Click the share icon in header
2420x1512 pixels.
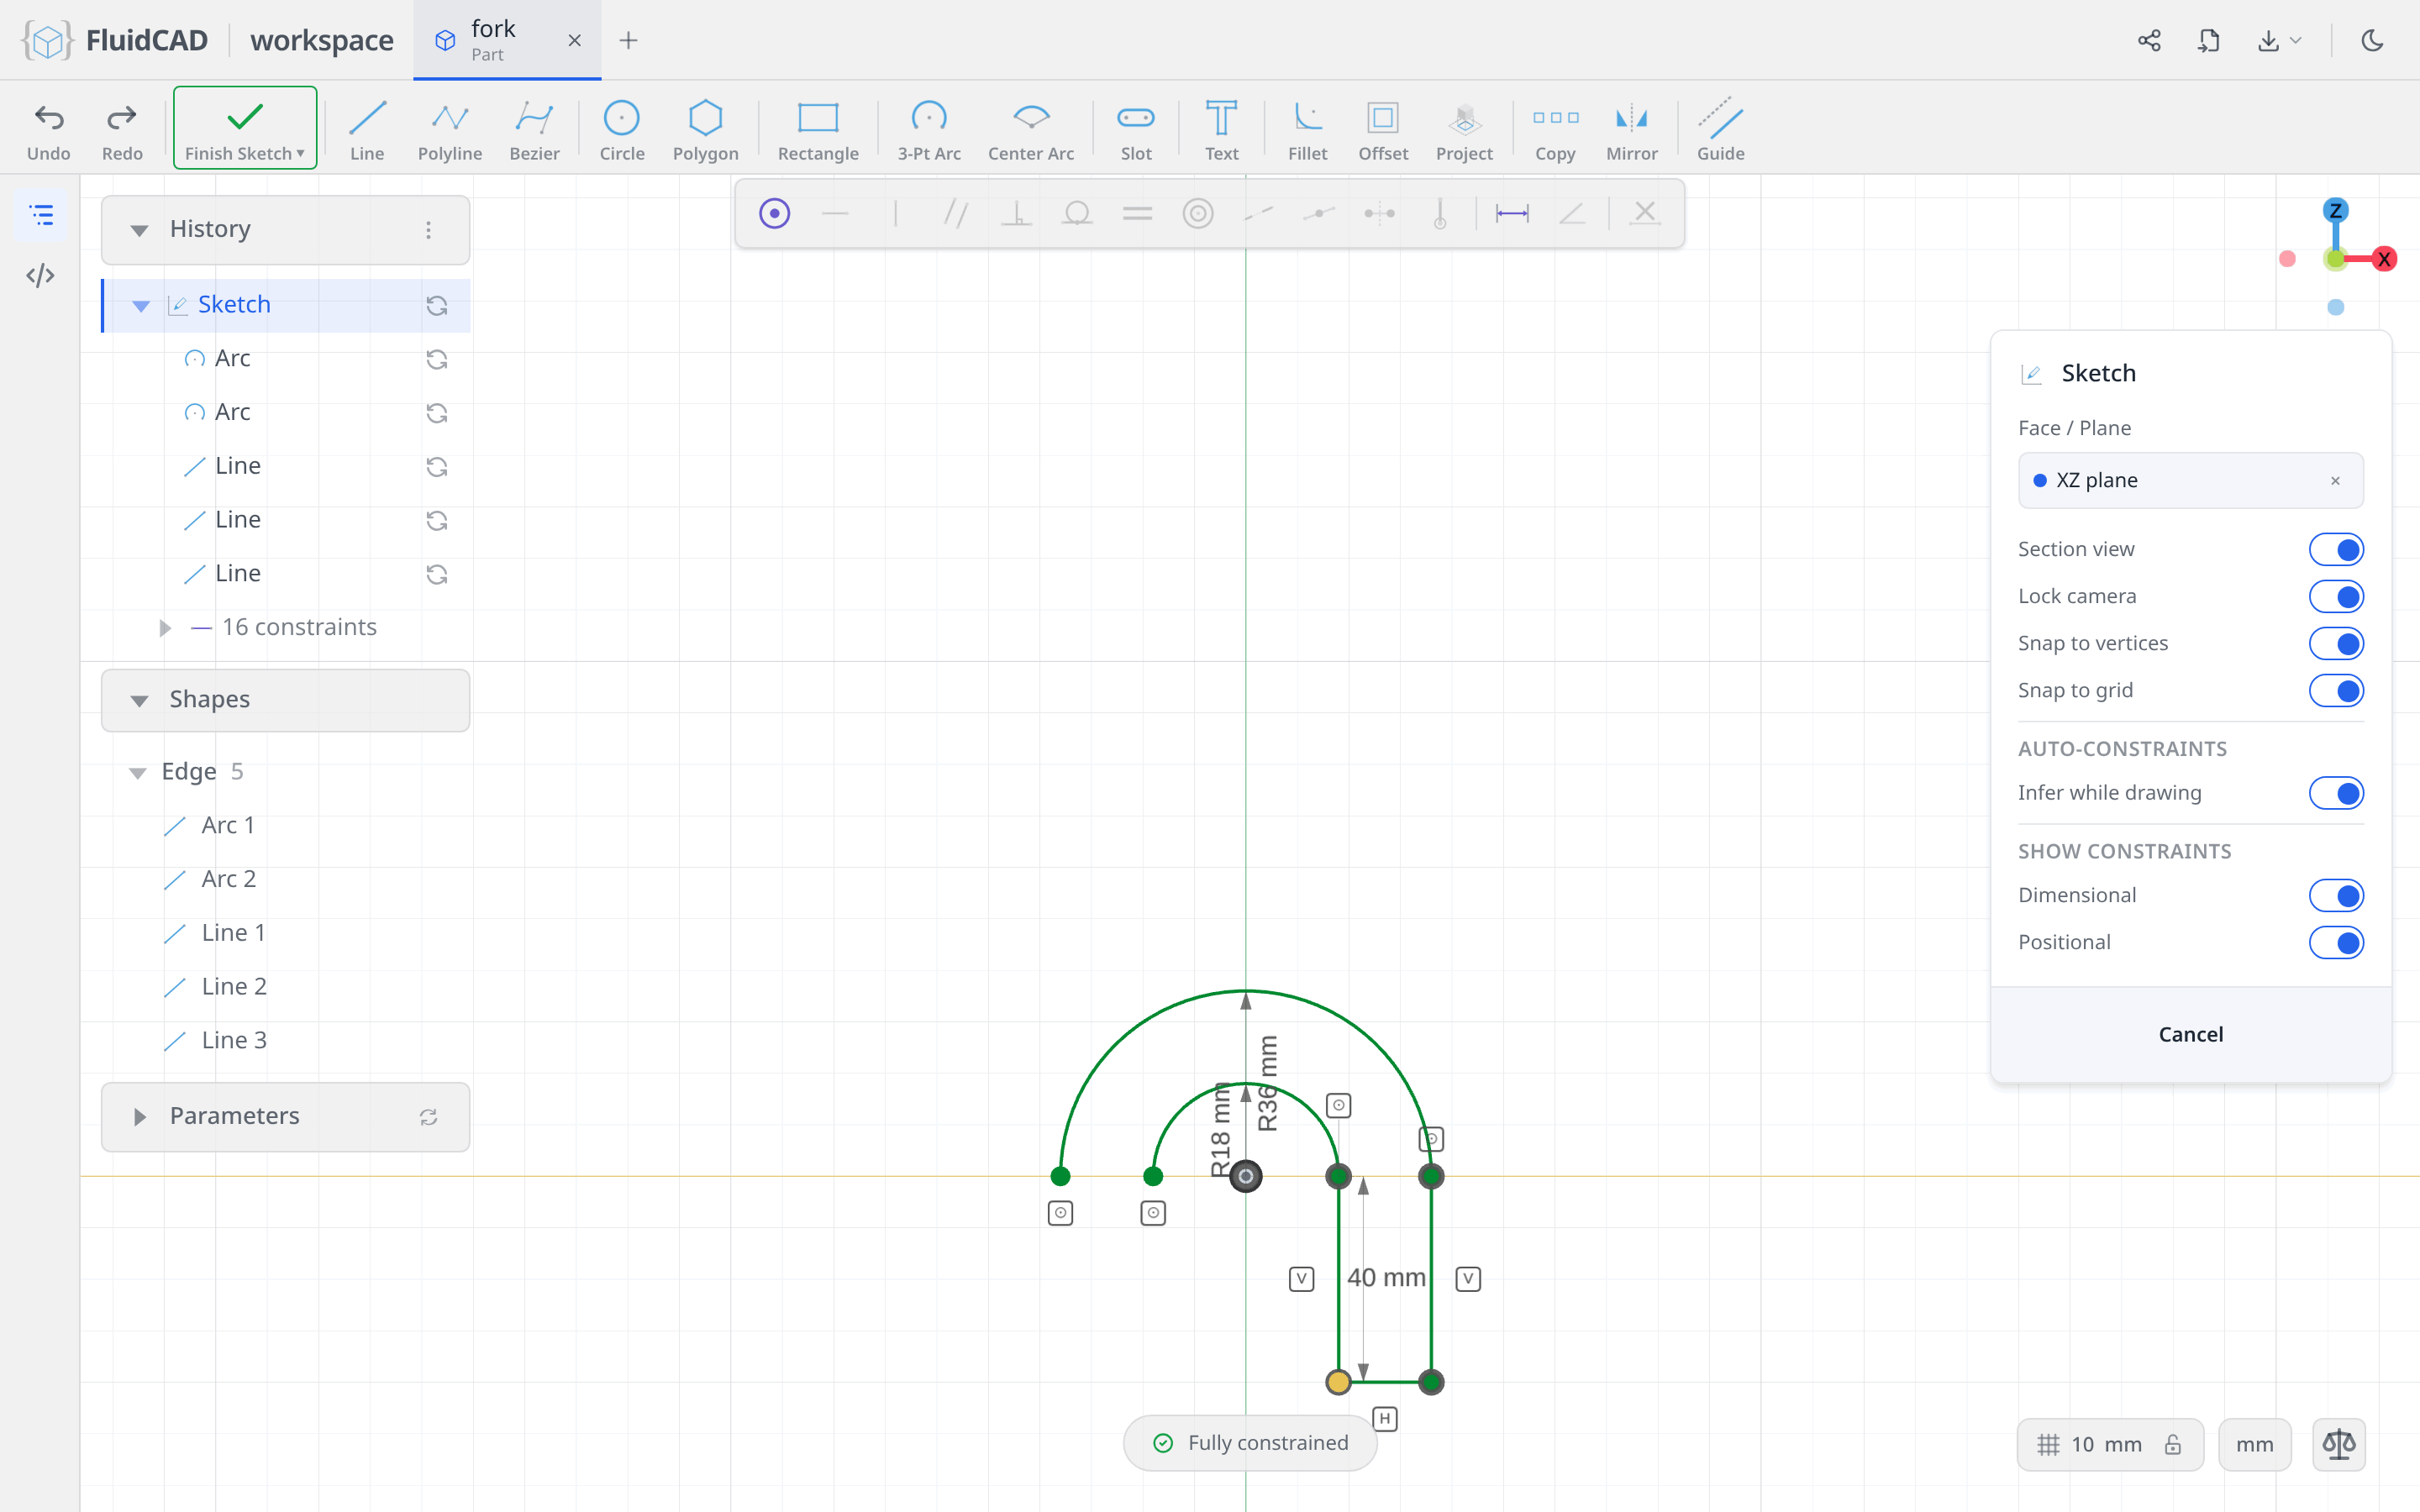(x=2149, y=40)
